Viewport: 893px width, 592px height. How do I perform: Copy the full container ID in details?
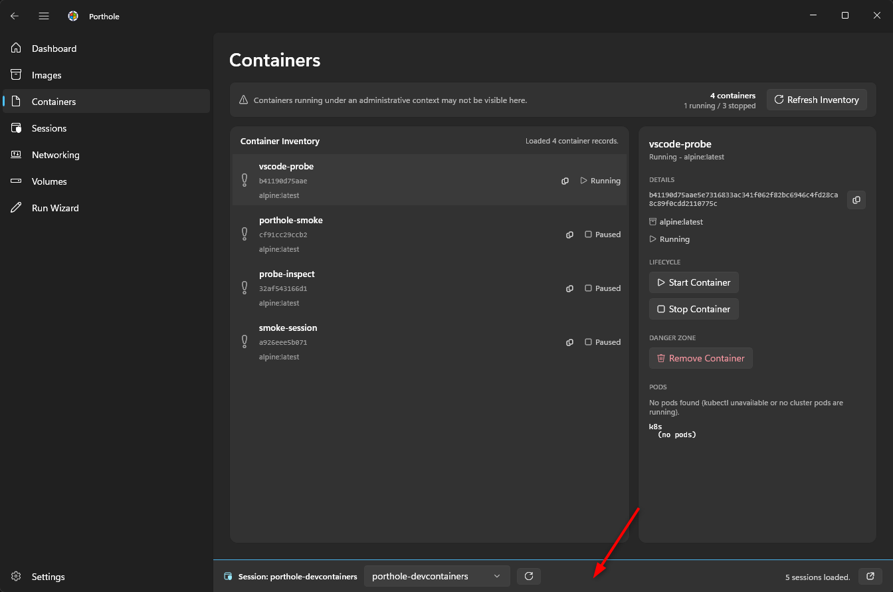click(856, 200)
